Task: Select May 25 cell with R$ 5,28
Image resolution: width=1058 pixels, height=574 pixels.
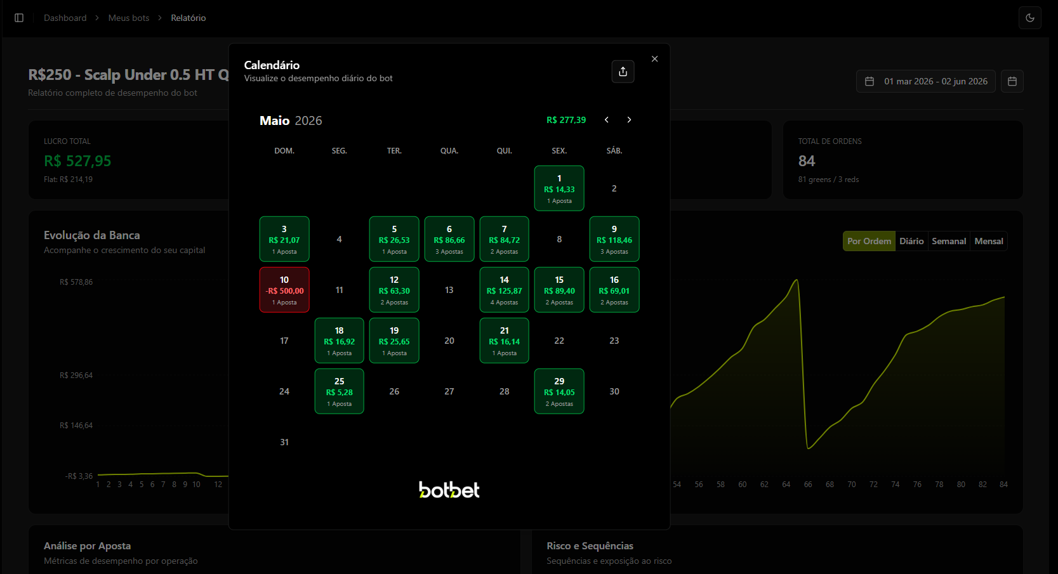Action: [x=340, y=391]
